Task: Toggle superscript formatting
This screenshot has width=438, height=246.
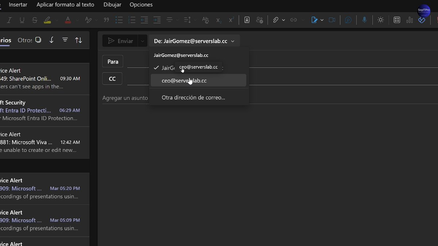Action: tap(231, 20)
